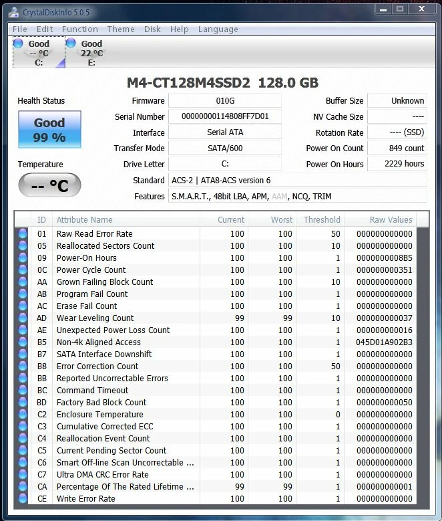This screenshot has width=442, height=521.
Task: Click the status icon for Ultra DMA CRC Error Rate
Action: tap(23, 474)
